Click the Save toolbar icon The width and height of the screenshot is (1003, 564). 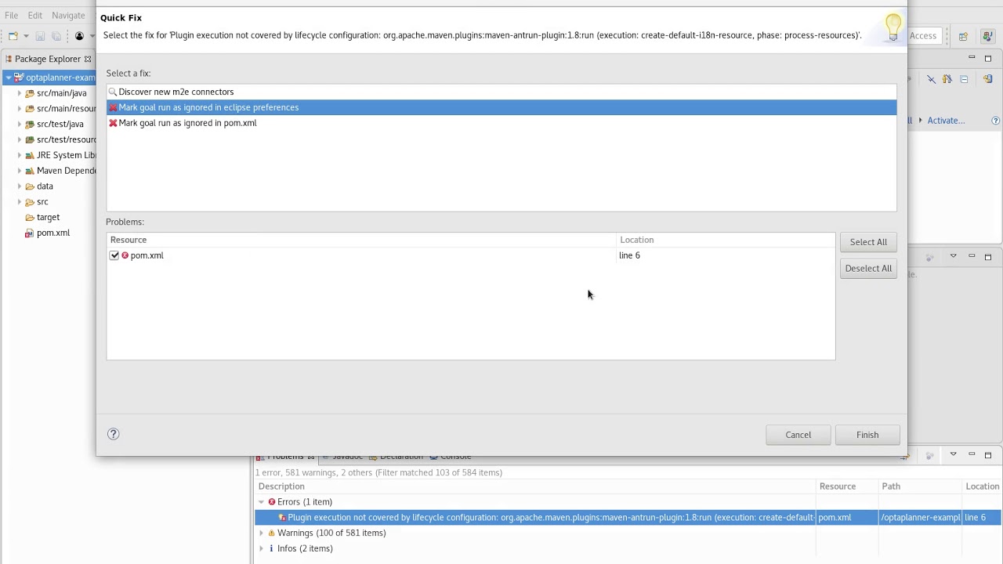point(40,36)
